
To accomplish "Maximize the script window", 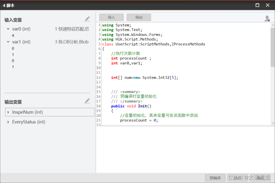I will 257,5.
